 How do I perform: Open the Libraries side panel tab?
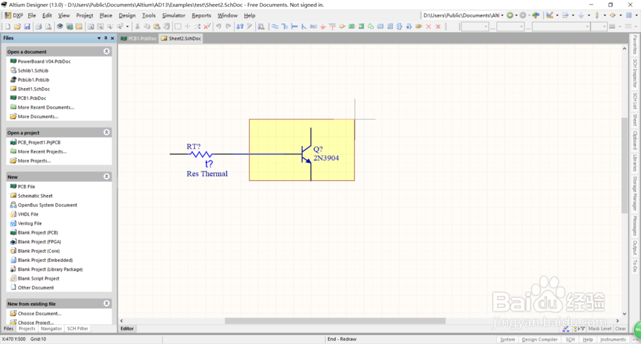click(x=635, y=163)
